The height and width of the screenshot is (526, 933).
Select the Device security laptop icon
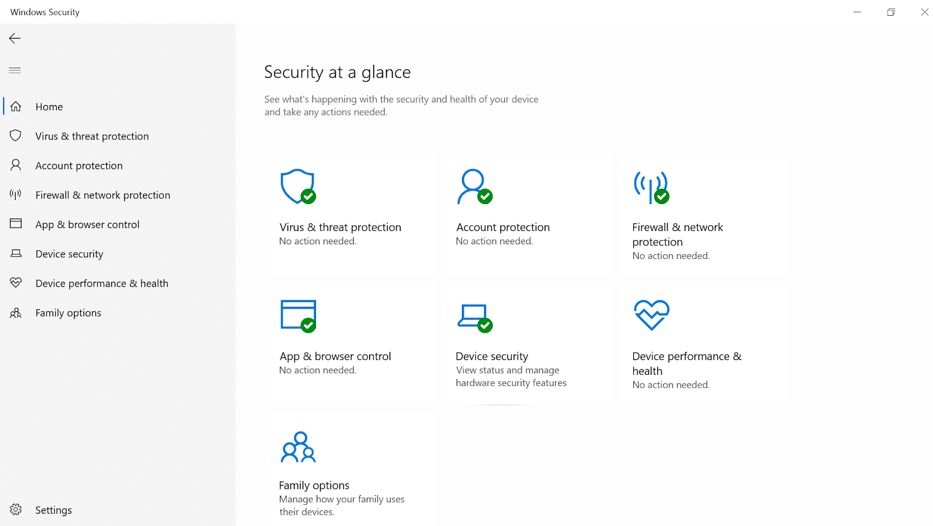pos(473,315)
